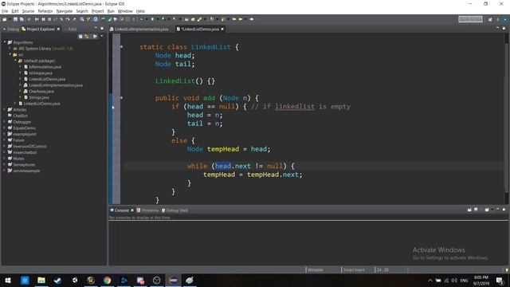
Task: Minimize the Console panel
Action: 497,210
